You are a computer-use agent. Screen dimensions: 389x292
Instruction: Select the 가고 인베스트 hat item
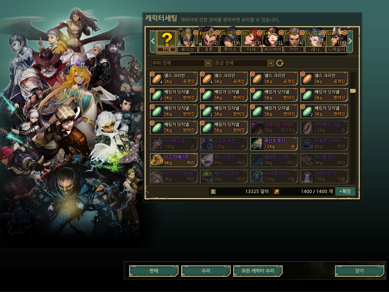174,160
